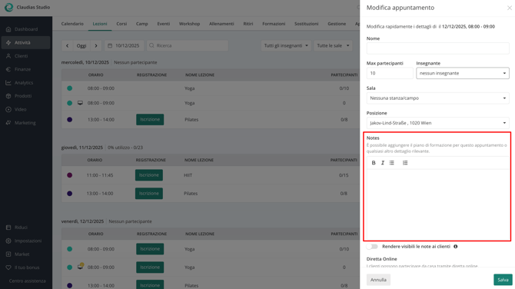Viewport: 515px width, 289px height.
Task: Switch to the Formazioni tab
Action: (274, 24)
